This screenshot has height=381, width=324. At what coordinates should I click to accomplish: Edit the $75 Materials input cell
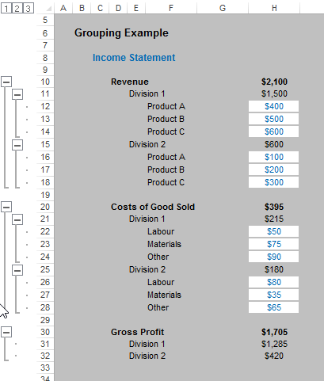click(x=273, y=244)
